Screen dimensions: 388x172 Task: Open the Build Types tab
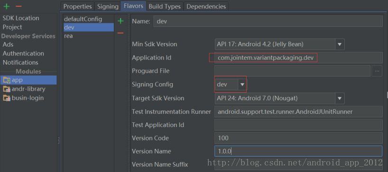[x=165, y=7]
